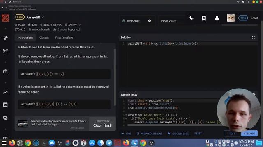The image size is (263, 147).
Task: Submit the solution with ATTEMPT
Action: [249, 134]
